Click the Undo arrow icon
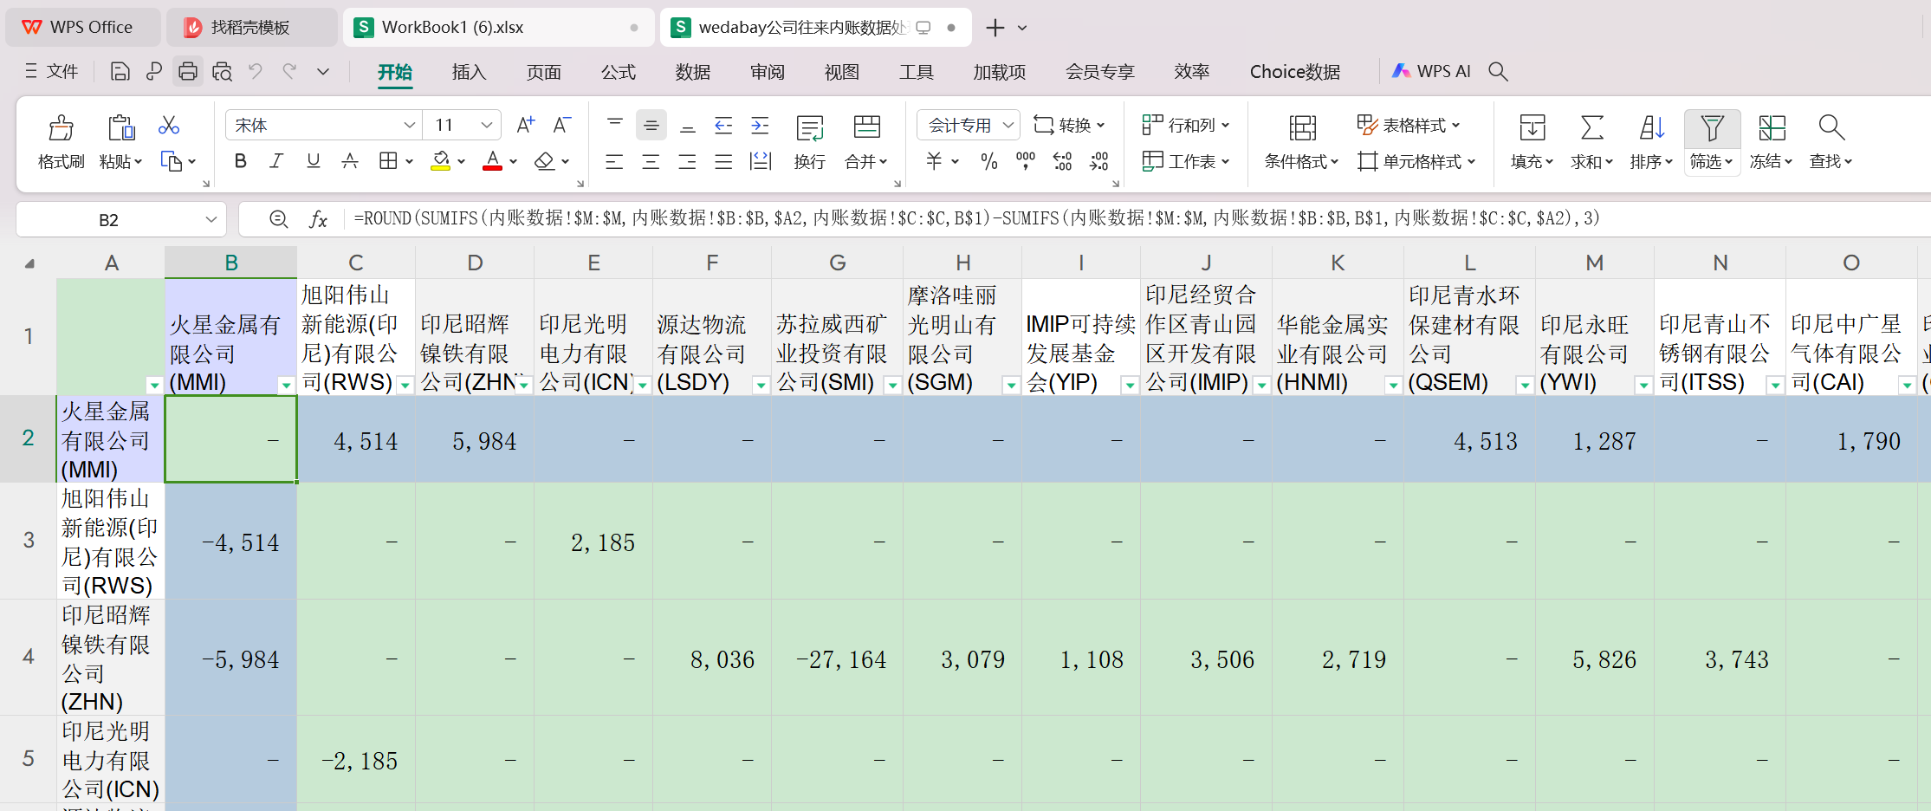This screenshot has height=811, width=1931. tap(256, 71)
